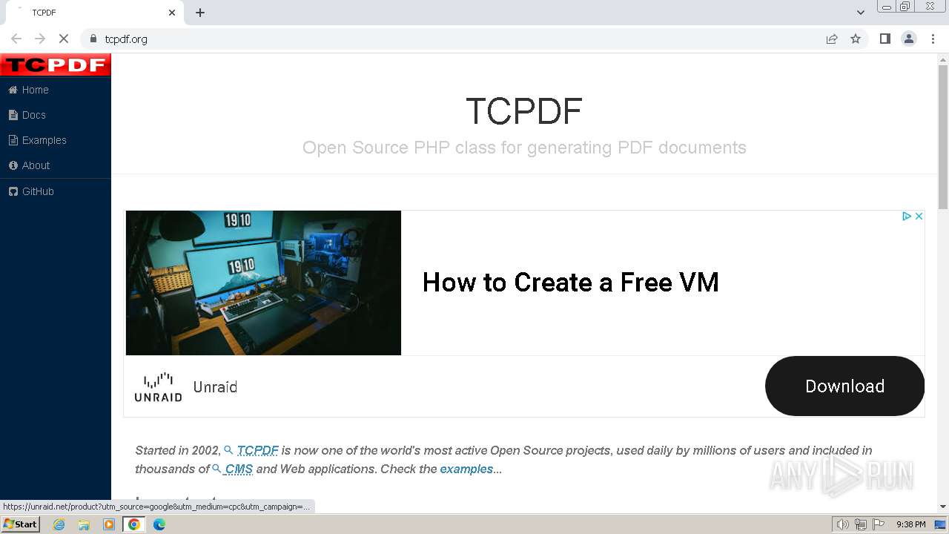Open File Explorer from taskbar
The image size is (949, 534).
pos(84,524)
